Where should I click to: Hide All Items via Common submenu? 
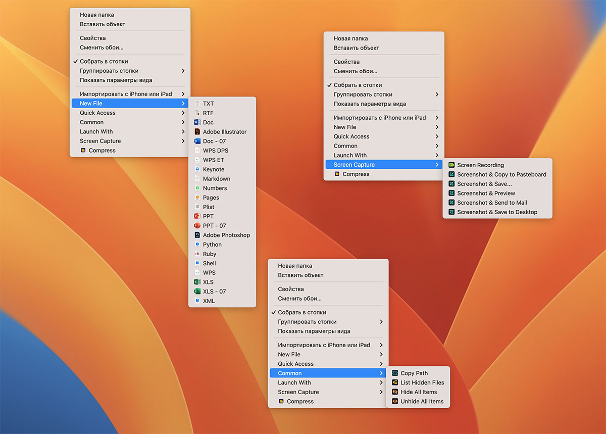(418, 392)
